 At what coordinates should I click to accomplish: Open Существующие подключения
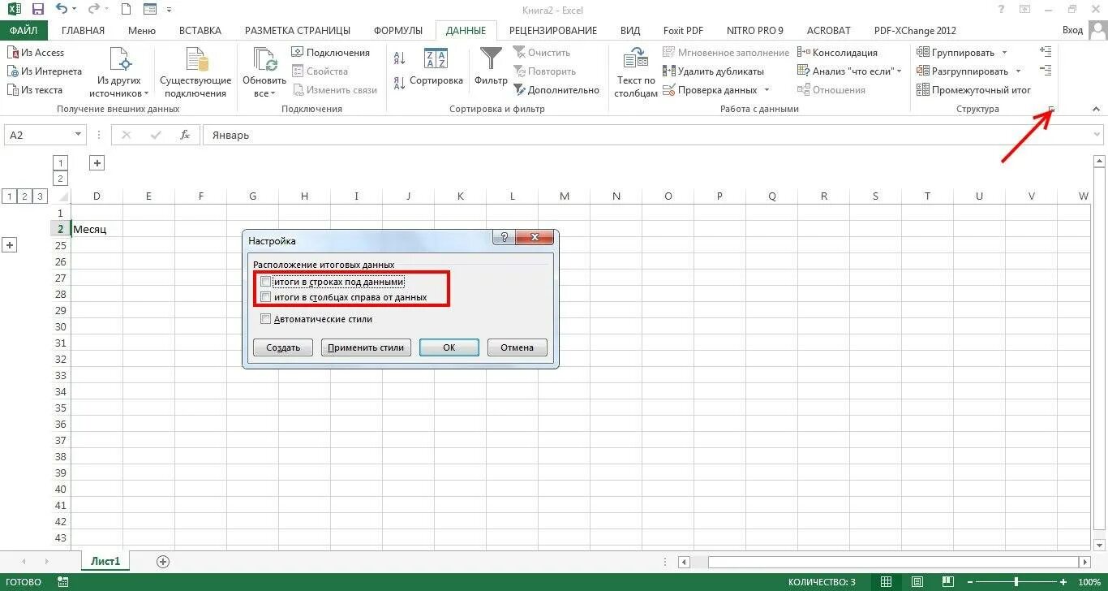pyautogui.click(x=195, y=73)
